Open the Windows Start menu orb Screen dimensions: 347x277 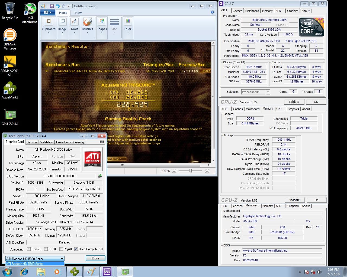click(x=7, y=272)
